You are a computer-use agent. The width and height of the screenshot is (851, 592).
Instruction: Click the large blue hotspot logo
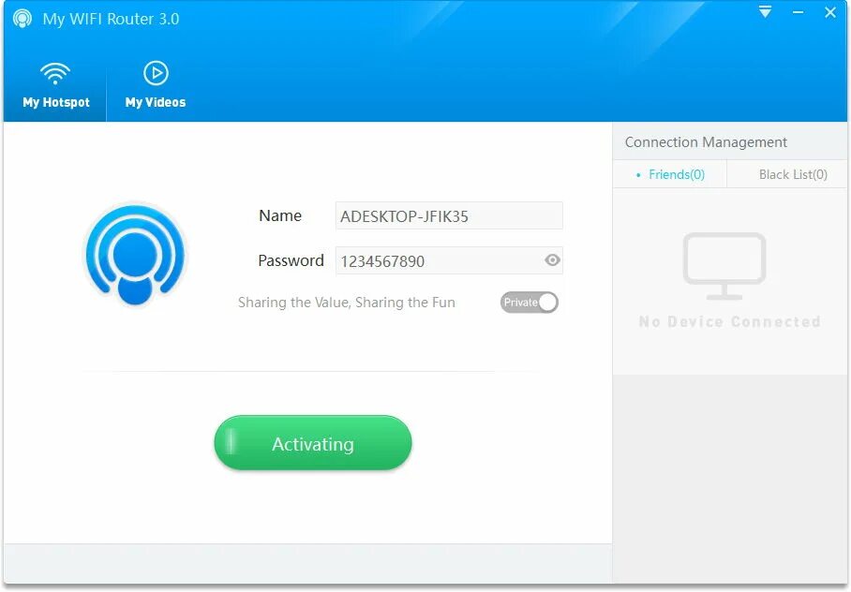click(135, 255)
